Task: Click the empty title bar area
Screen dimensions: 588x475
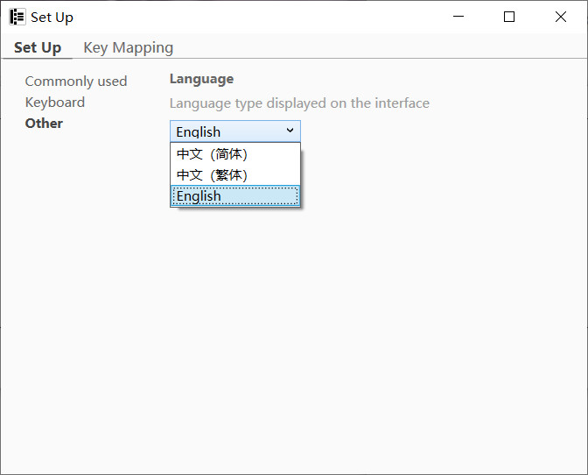Action: coord(262,17)
